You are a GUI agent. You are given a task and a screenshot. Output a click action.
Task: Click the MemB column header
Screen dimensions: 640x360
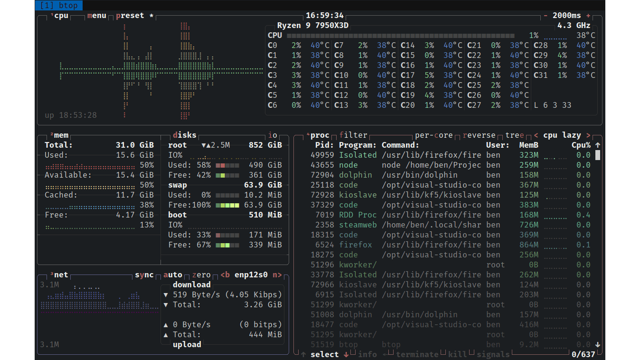(529, 145)
